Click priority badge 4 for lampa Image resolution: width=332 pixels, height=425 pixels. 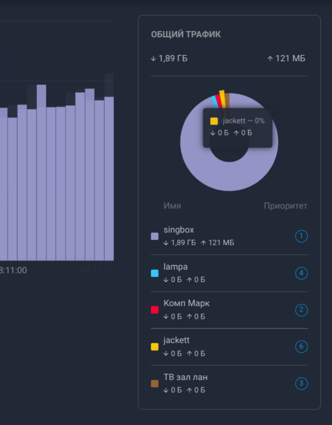pos(301,273)
